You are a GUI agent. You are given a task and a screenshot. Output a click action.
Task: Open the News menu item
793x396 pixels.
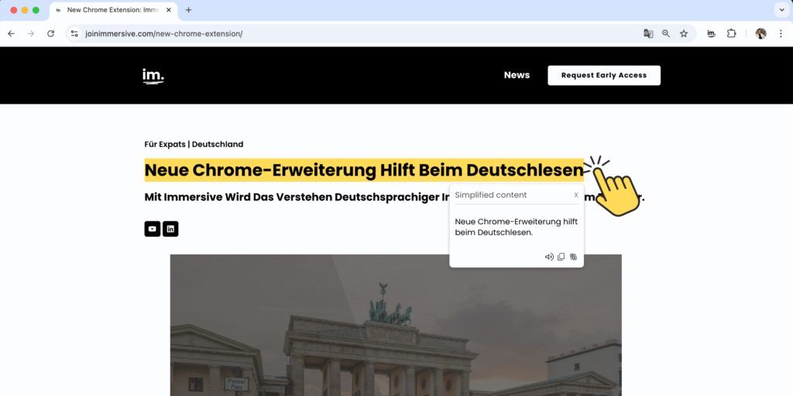517,75
